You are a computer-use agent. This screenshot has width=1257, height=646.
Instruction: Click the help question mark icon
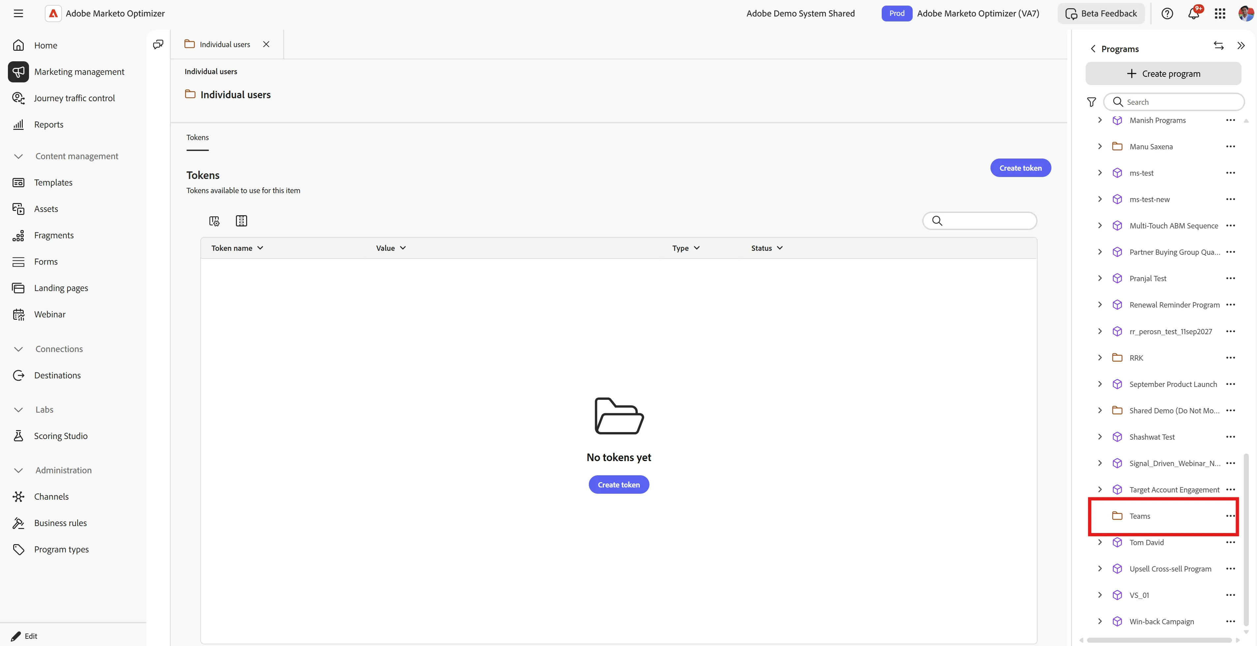point(1167,13)
